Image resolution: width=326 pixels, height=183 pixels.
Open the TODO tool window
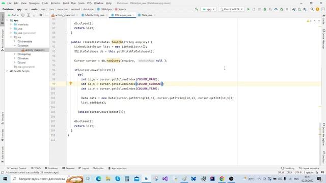click(x=36, y=168)
